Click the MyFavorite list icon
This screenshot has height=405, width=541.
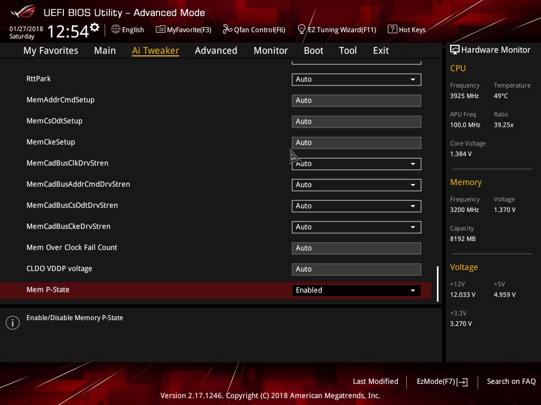point(161,30)
